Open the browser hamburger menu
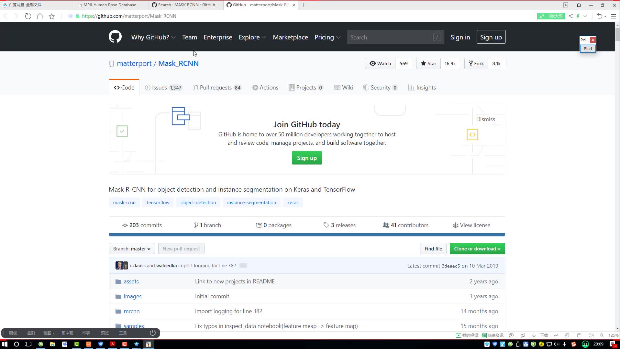The height and width of the screenshot is (349, 620). pyautogui.click(x=613, y=16)
